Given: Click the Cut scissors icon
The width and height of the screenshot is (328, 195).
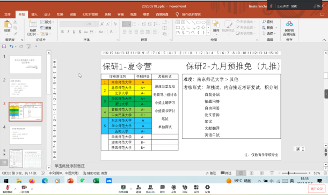Looking at the screenshot, I should pos(15,22).
